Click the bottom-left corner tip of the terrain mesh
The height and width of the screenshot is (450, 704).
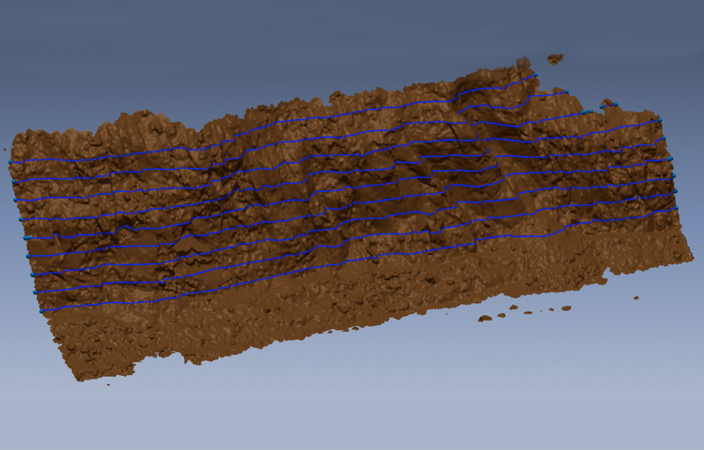click(x=78, y=379)
